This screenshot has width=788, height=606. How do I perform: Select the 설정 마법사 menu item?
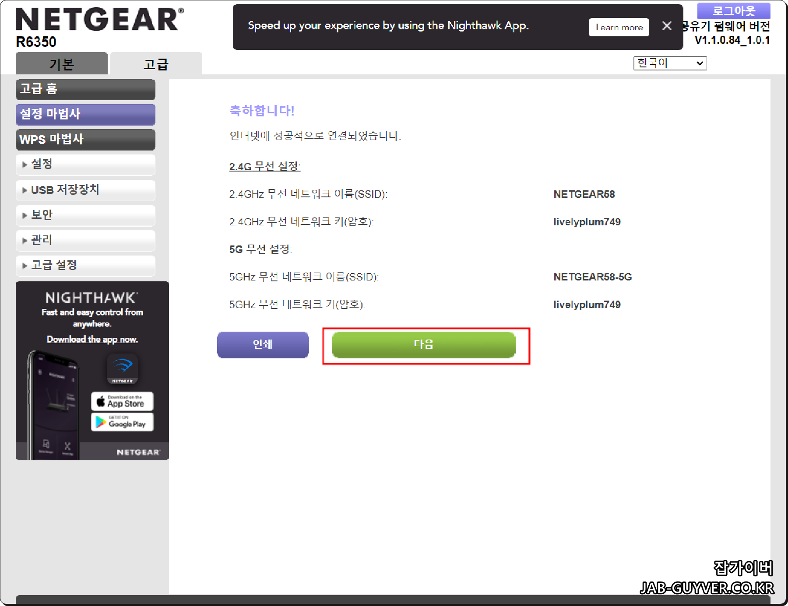coord(85,114)
